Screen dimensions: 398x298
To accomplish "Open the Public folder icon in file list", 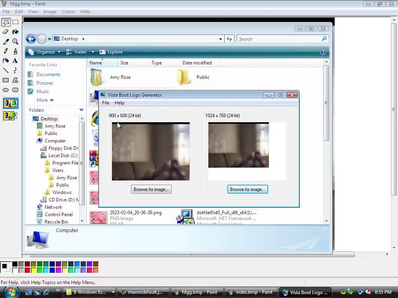I will click(x=184, y=77).
